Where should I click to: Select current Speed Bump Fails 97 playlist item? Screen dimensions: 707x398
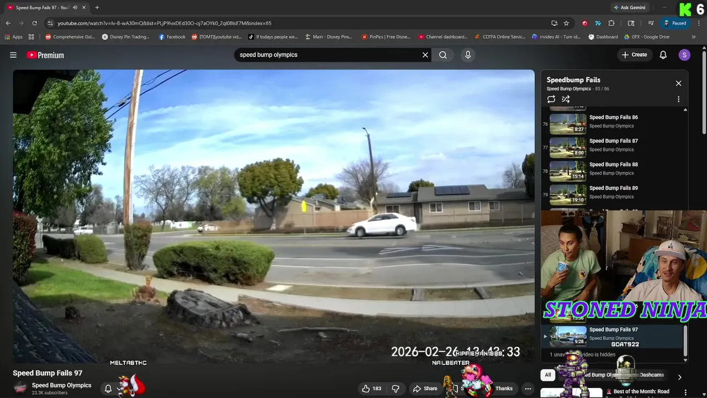click(613, 336)
